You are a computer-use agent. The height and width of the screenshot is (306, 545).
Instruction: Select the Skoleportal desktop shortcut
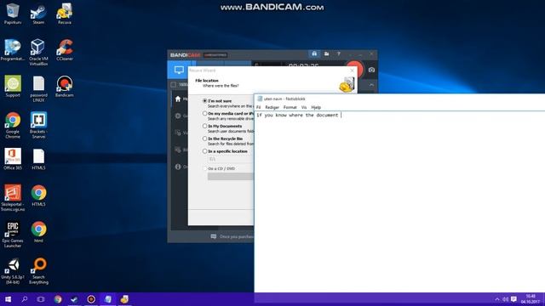coord(13,198)
